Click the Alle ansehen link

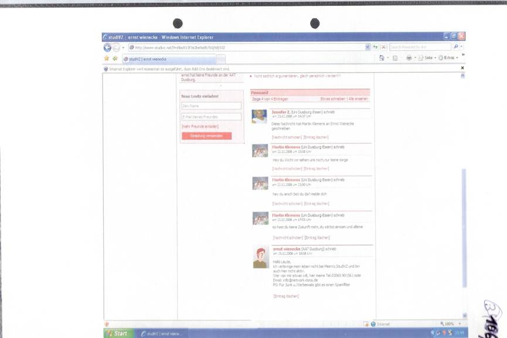pyautogui.click(x=358, y=99)
